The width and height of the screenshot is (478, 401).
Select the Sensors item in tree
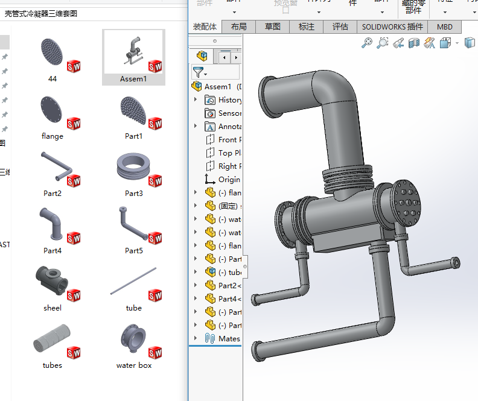229,113
